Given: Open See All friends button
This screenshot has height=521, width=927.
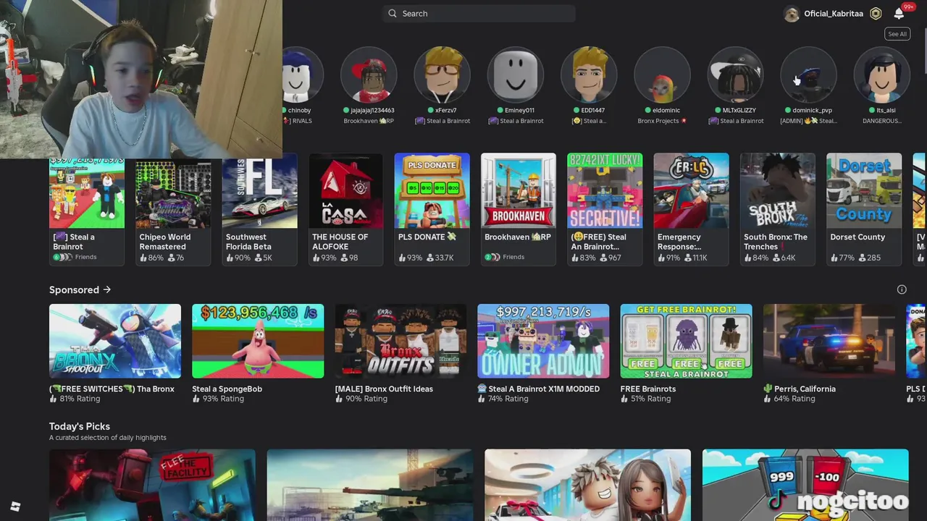Looking at the screenshot, I should point(897,34).
